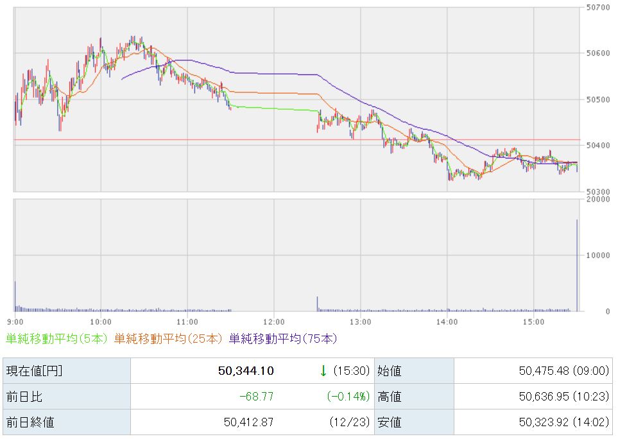Click the percentage change (-0.14%)
This screenshot has height=439, width=618.
click(x=348, y=397)
